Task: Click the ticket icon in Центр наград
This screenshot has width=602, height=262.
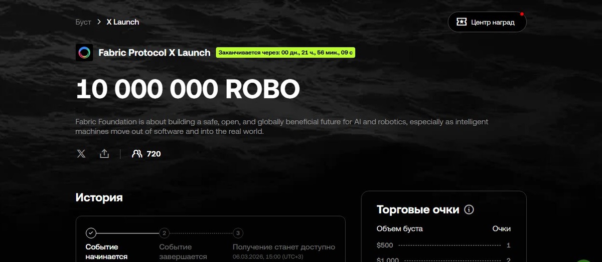Action: click(461, 22)
